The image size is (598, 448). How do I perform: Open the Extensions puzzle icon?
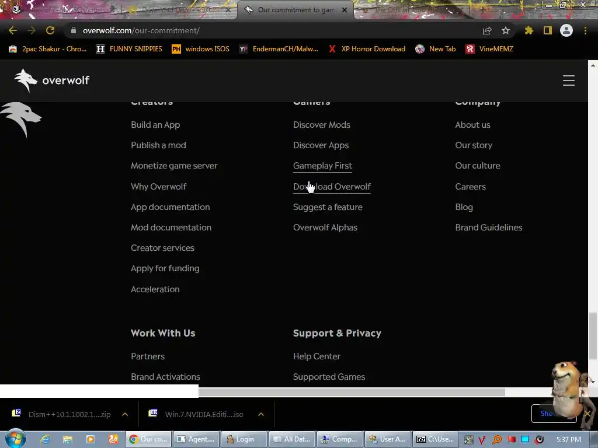[529, 30]
